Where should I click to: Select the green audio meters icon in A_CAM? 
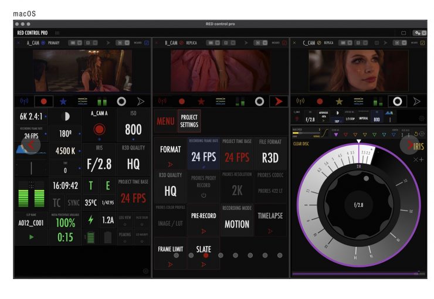pos(103,101)
